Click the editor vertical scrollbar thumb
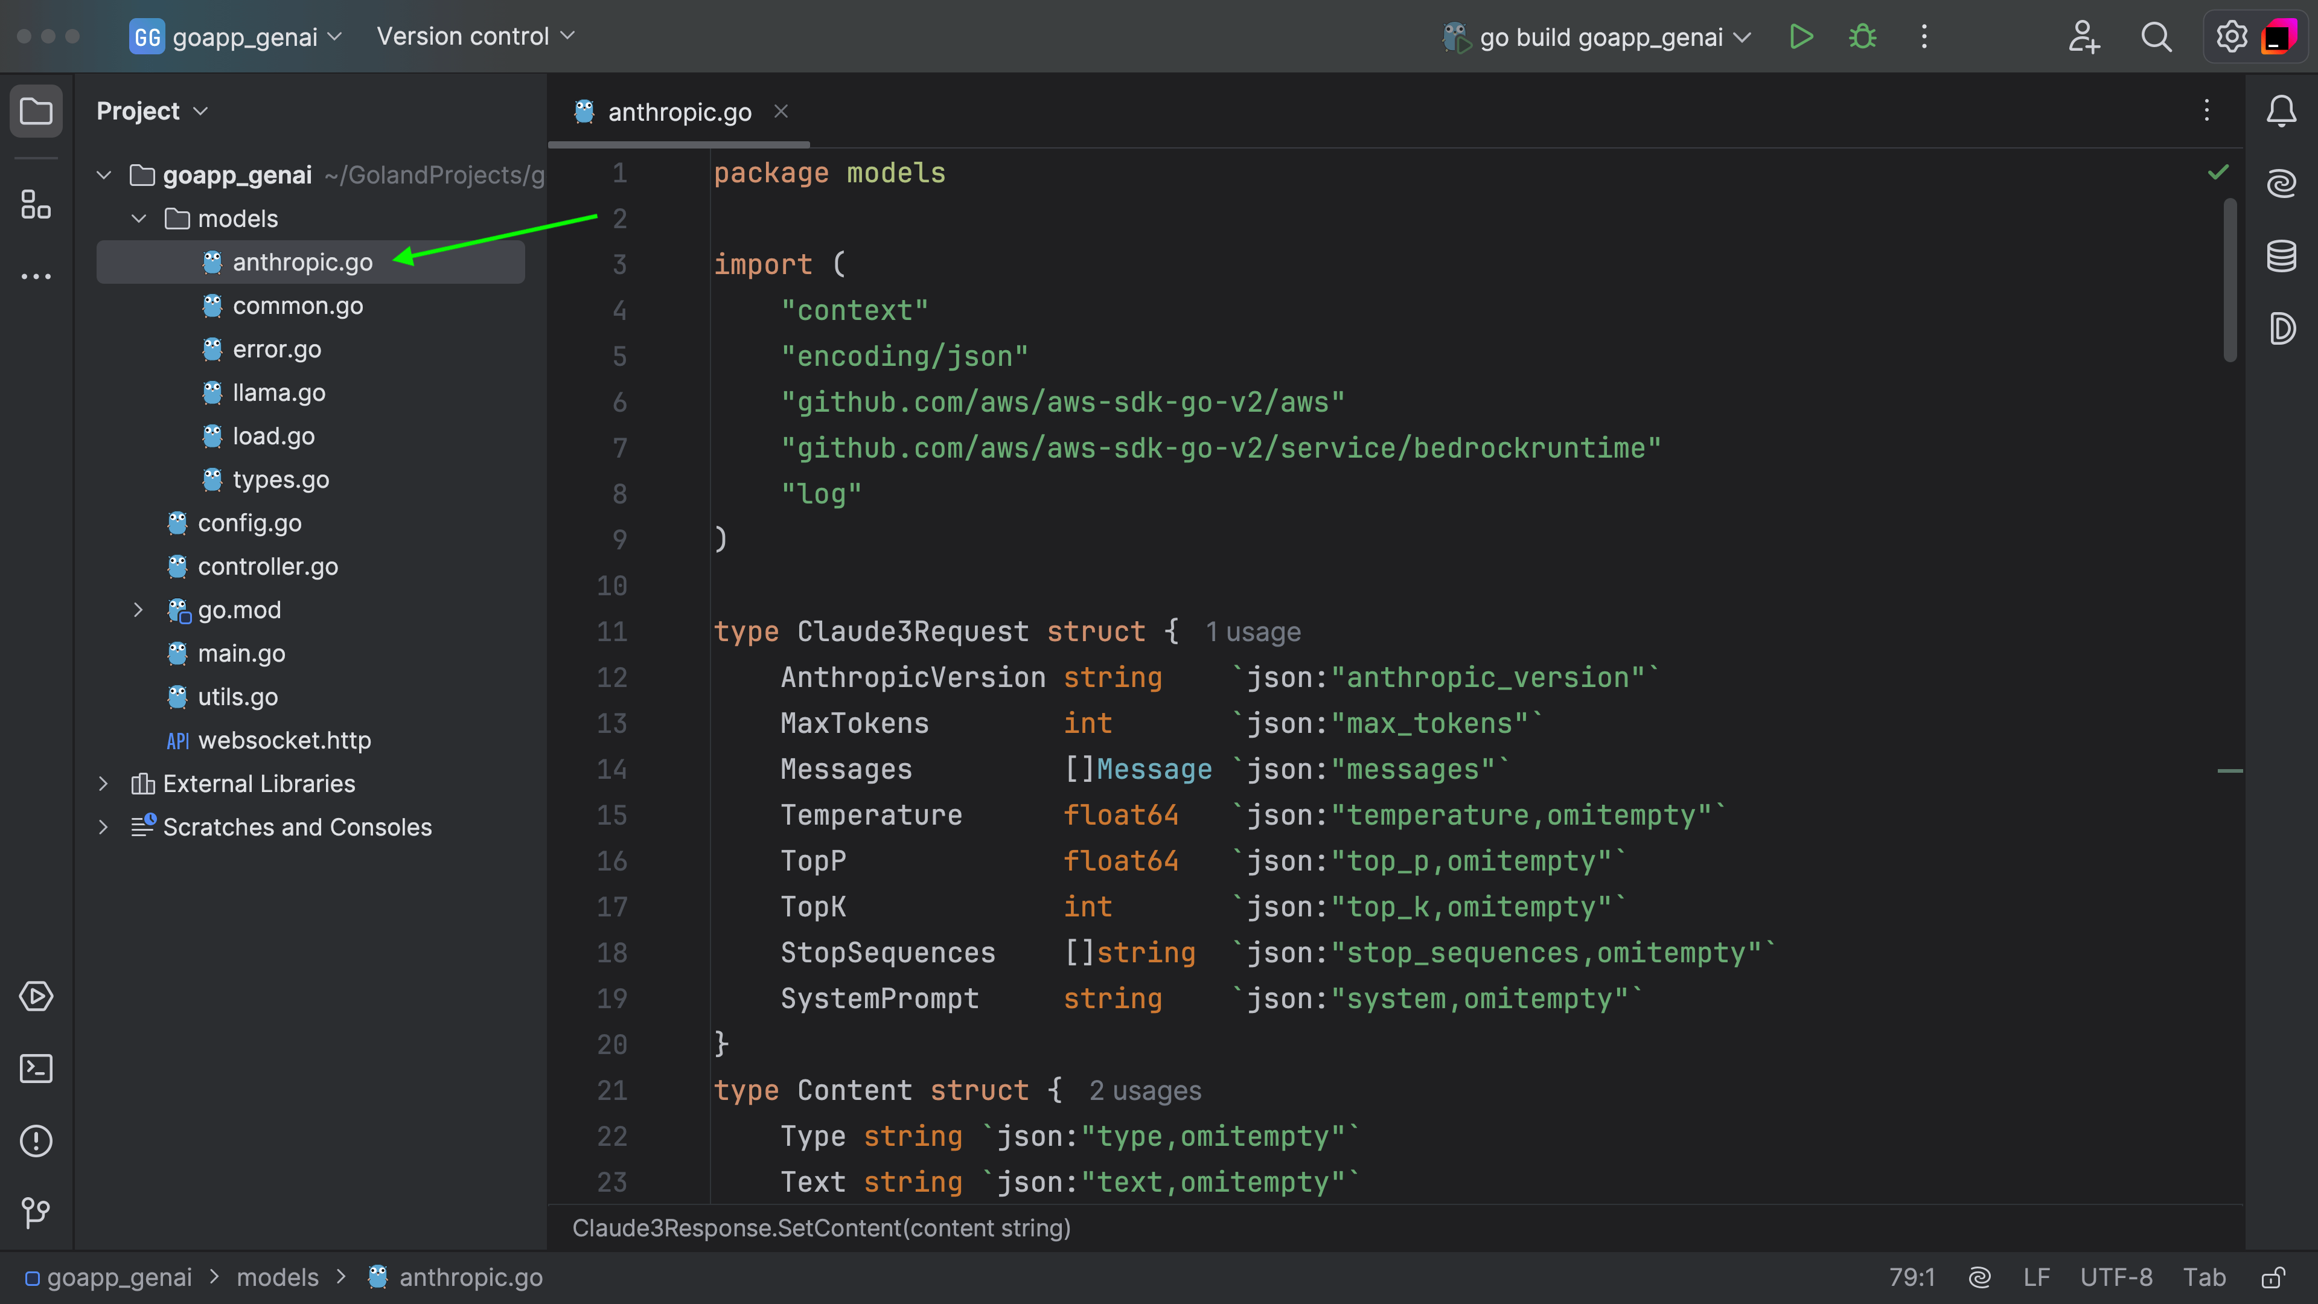Viewport: 2318px width, 1304px height. [x=2230, y=279]
